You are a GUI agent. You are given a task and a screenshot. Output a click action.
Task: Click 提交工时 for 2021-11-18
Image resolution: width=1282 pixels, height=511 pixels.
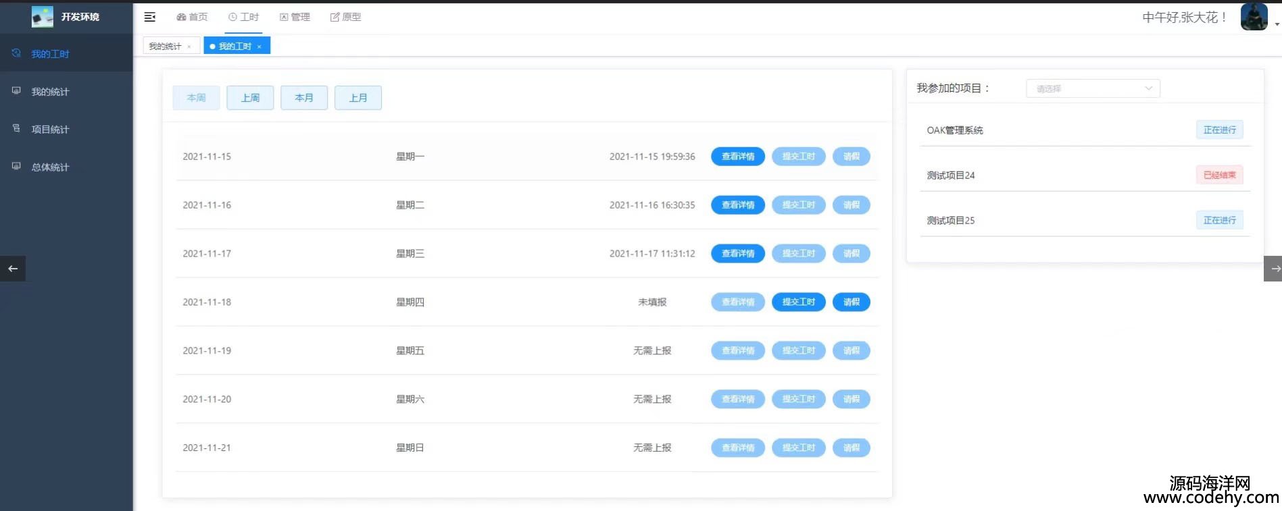tap(798, 302)
